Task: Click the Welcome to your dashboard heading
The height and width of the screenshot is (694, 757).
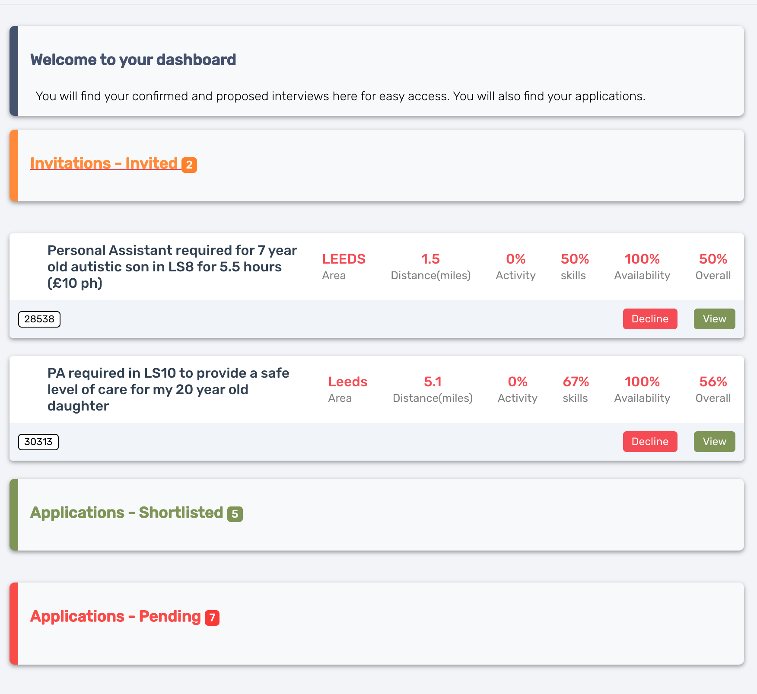Action: [x=133, y=60]
